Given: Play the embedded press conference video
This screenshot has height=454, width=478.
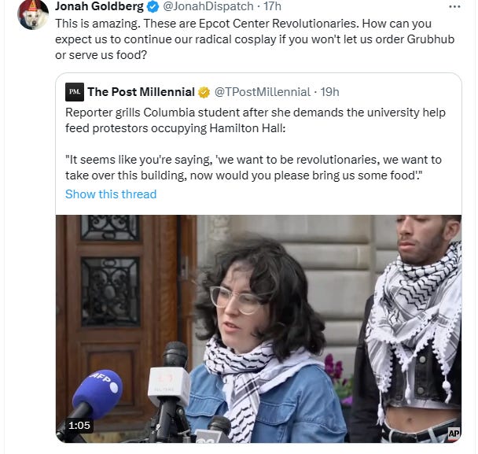Looking at the screenshot, I should click(x=259, y=329).
